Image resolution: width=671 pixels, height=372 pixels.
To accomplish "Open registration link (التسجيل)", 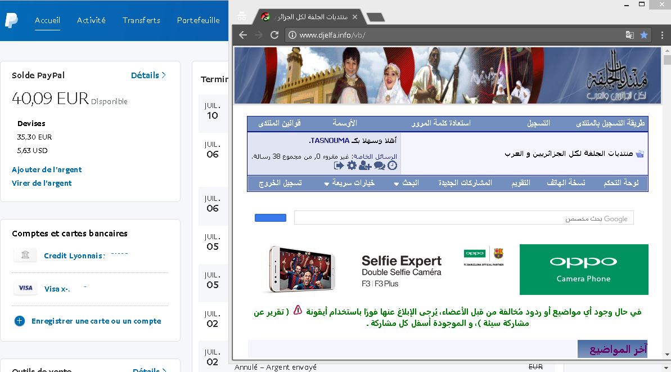I will tap(538, 123).
